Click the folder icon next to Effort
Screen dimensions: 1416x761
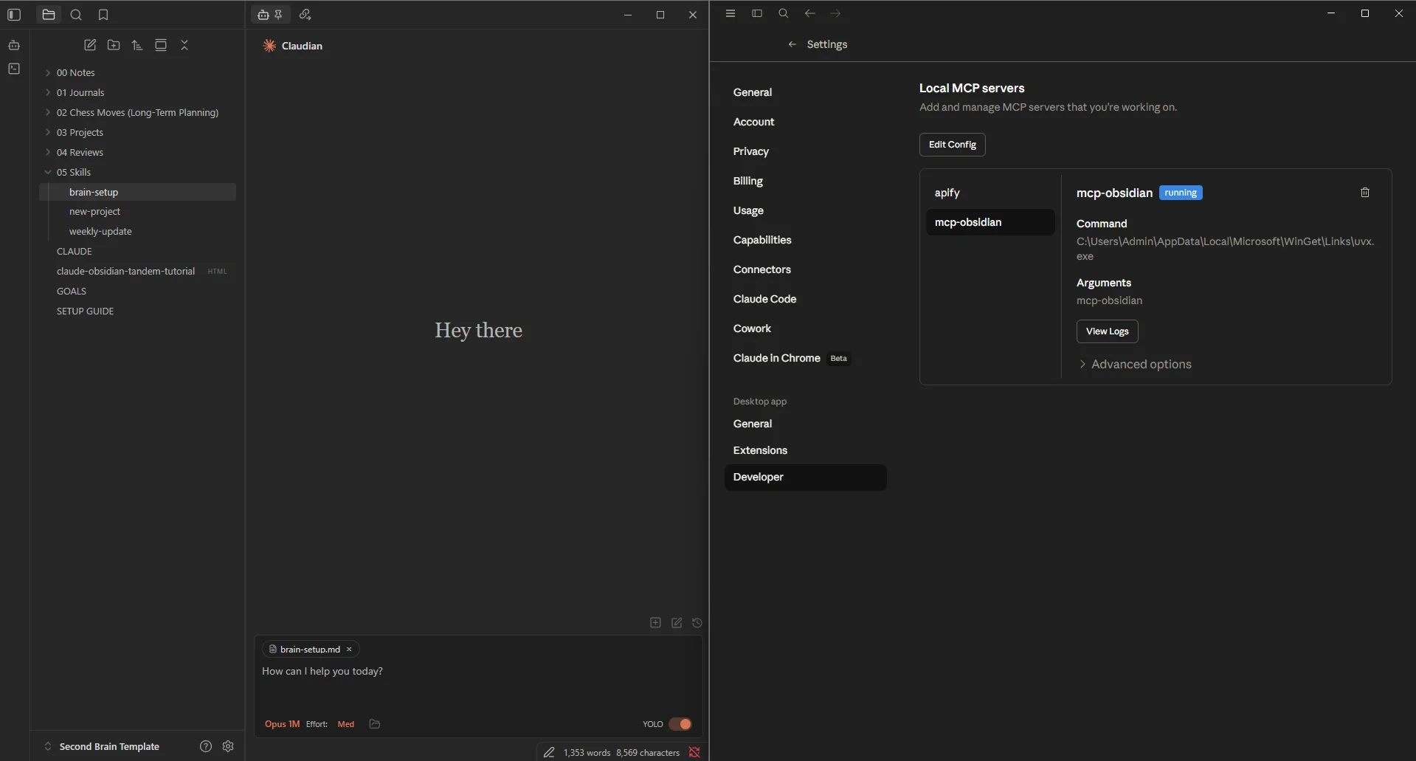point(375,724)
